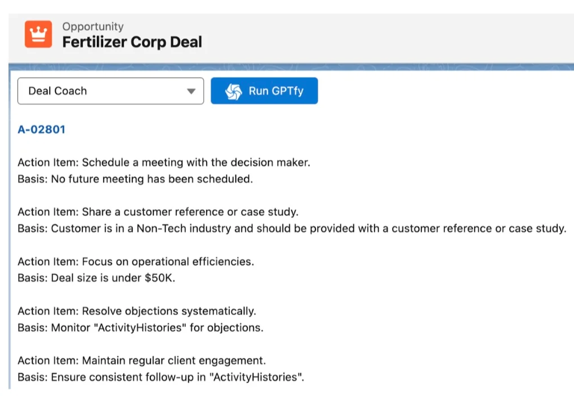
Task: Select the action item about scheduling a meeting
Action: pyautogui.click(x=163, y=162)
